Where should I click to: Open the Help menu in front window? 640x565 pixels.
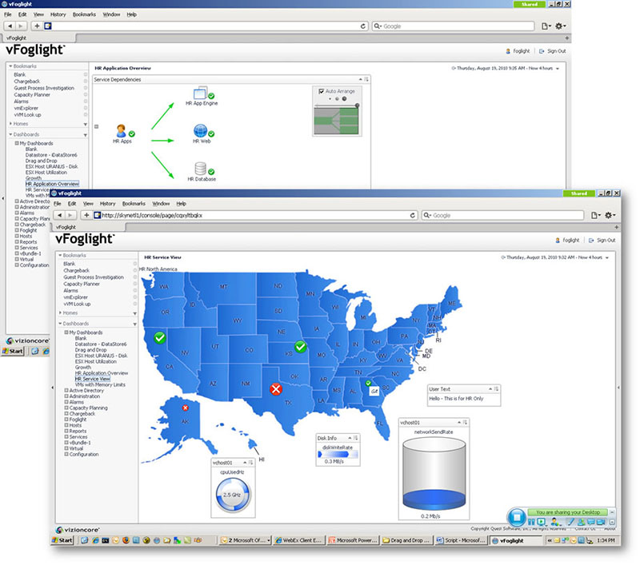[x=182, y=204]
